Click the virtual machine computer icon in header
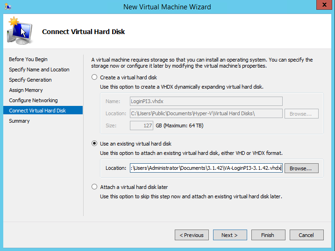The width and height of the screenshot is (335, 251). 20,31
